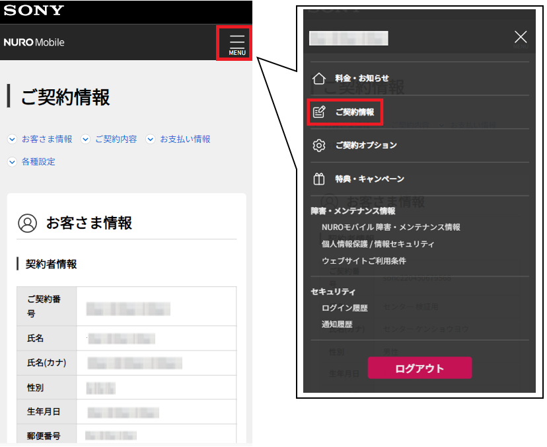The image size is (547, 447).
Task: Open ログイン履歴 under セキュリティ
Action: click(x=345, y=308)
